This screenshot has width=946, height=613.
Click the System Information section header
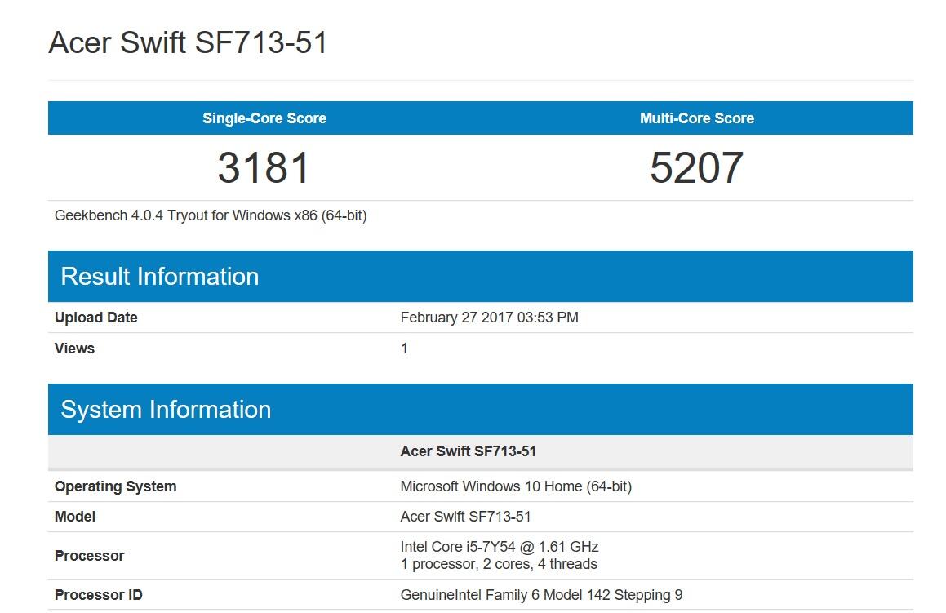(166, 410)
